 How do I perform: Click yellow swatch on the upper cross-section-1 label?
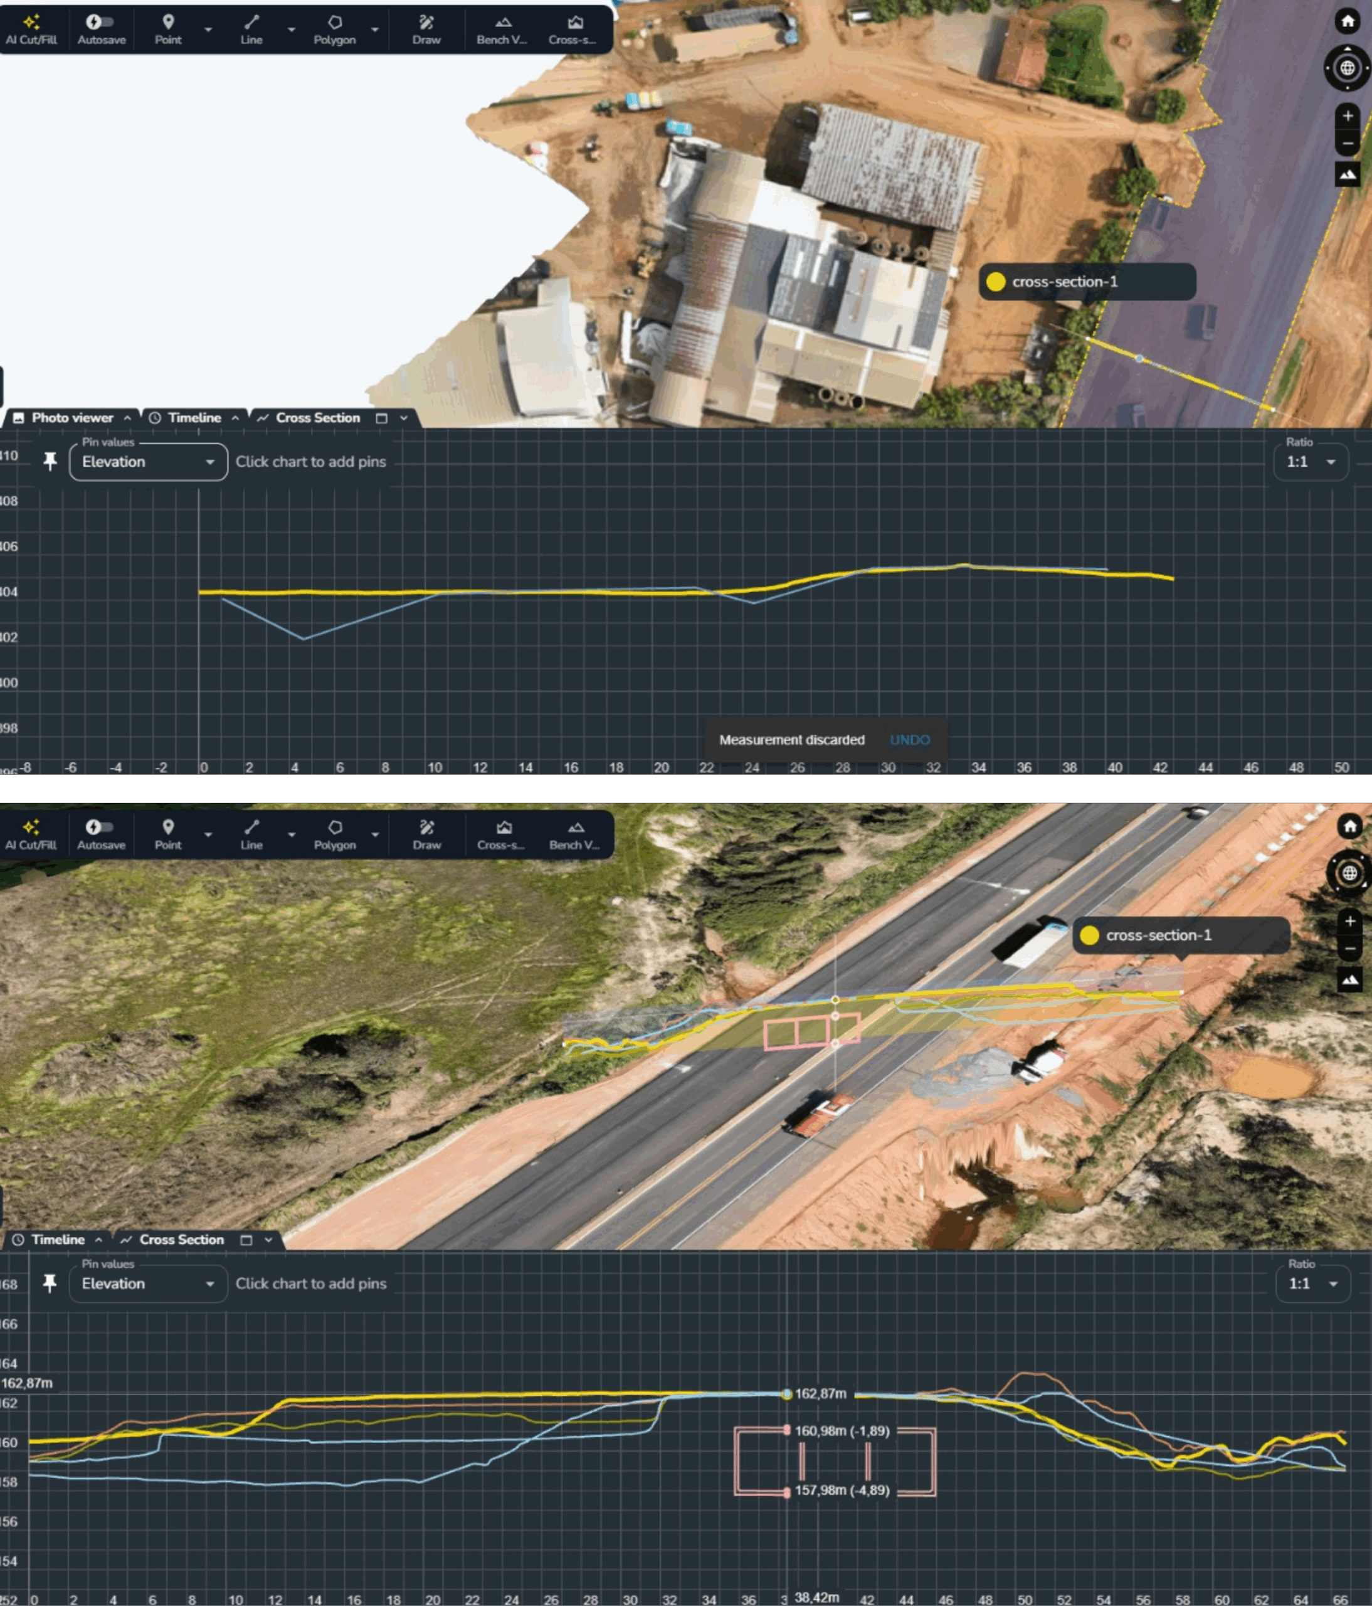(x=996, y=281)
